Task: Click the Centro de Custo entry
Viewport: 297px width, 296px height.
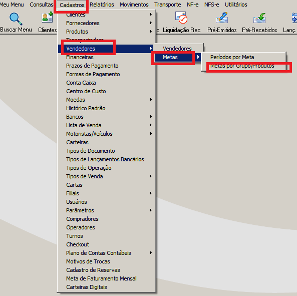Action: pyautogui.click(x=86, y=91)
